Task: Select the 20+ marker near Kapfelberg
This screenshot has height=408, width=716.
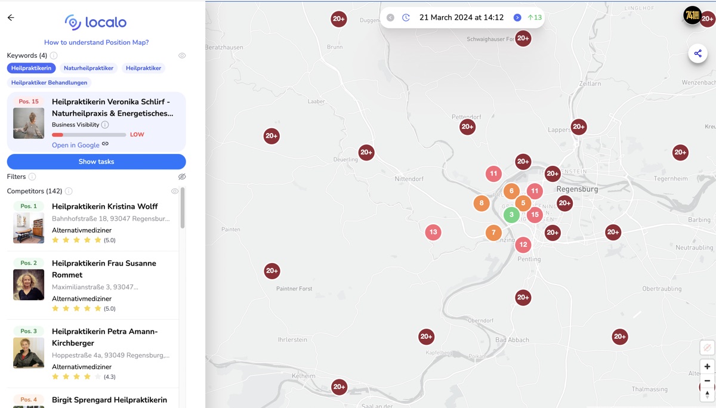Action: [x=426, y=336]
